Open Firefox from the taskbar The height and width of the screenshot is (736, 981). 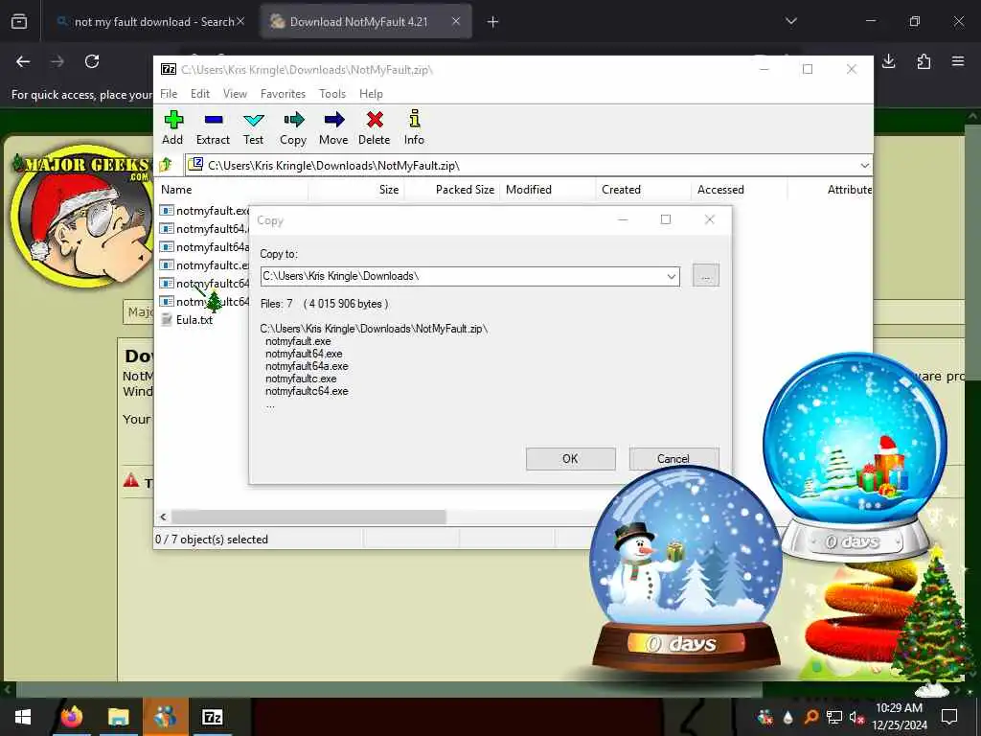click(71, 717)
